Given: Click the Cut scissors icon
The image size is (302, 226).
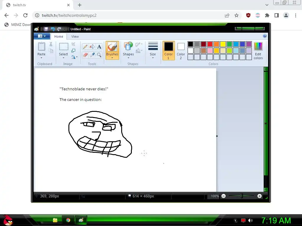Looking at the screenshot, I should click(51, 44).
